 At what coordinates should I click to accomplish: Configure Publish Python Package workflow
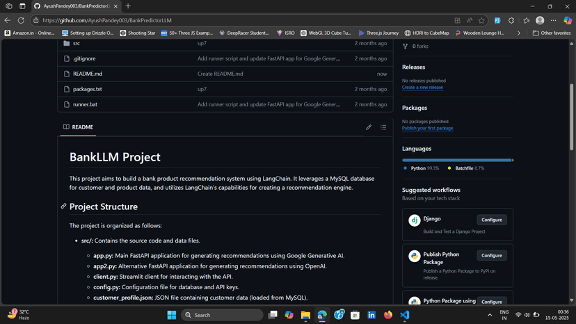(x=492, y=255)
